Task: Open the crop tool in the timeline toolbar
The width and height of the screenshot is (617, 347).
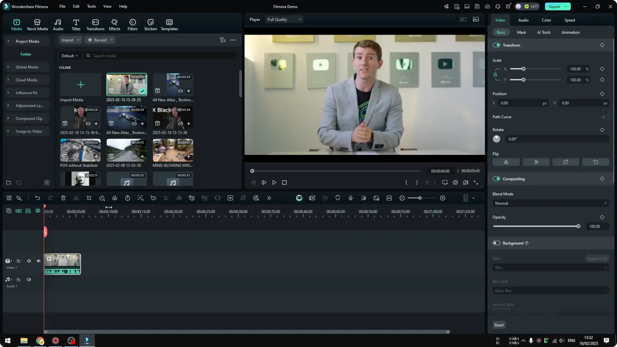Action: [89, 198]
